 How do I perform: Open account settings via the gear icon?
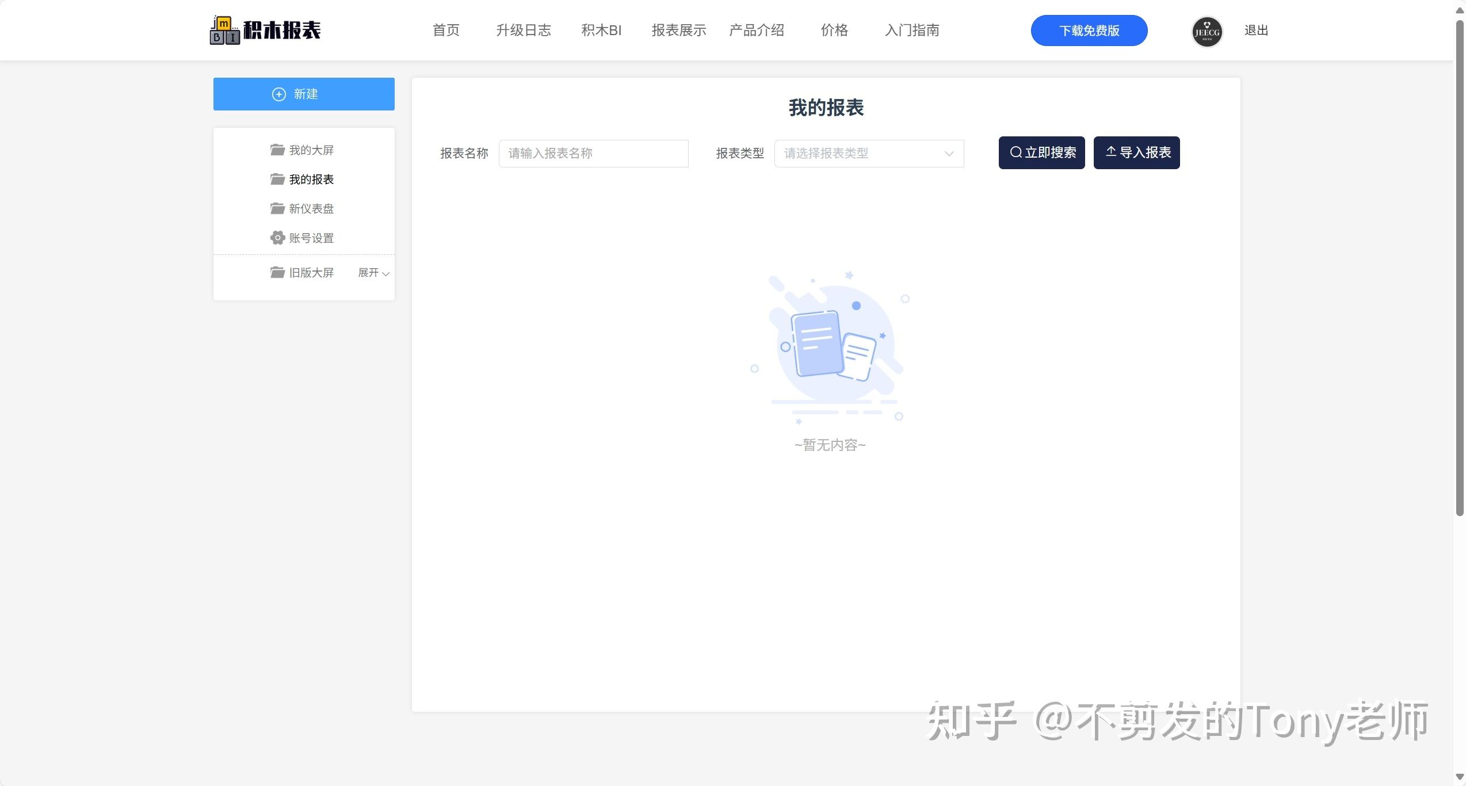click(x=278, y=238)
